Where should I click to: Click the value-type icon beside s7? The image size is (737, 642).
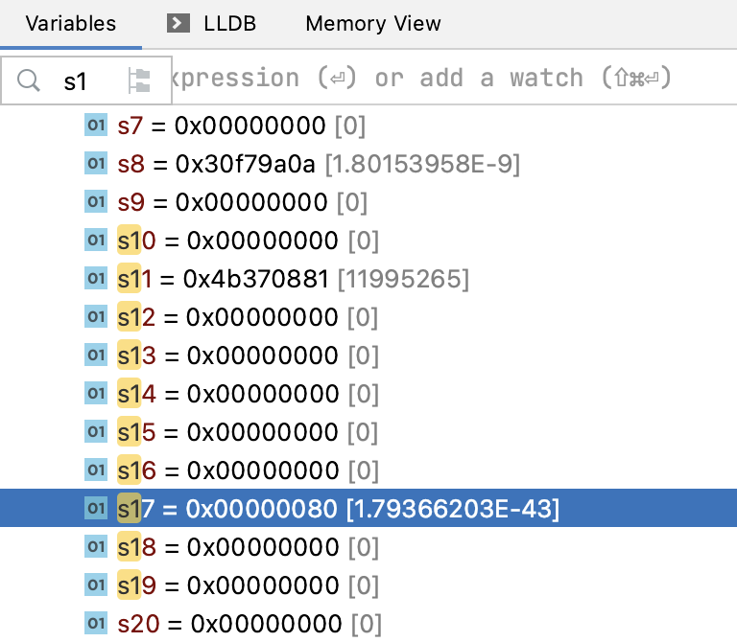95,126
